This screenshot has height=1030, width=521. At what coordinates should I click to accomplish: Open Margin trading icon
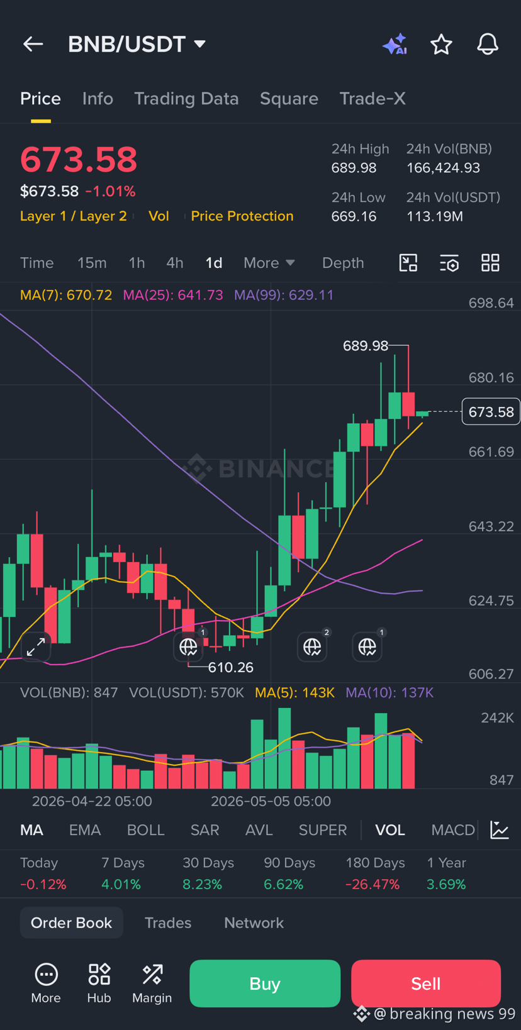pyautogui.click(x=152, y=983)
